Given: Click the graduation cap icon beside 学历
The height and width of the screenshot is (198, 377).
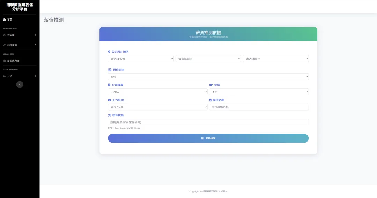Looking at the screenshot, I should 211,85.
